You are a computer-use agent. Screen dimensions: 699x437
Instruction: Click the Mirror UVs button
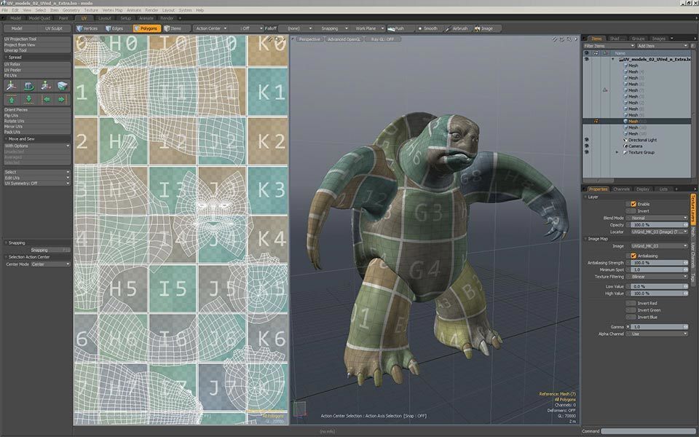36,127
